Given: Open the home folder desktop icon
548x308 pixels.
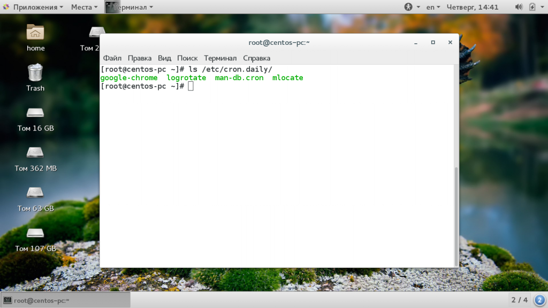Looking at the screenshot, I should pos(35,33).
